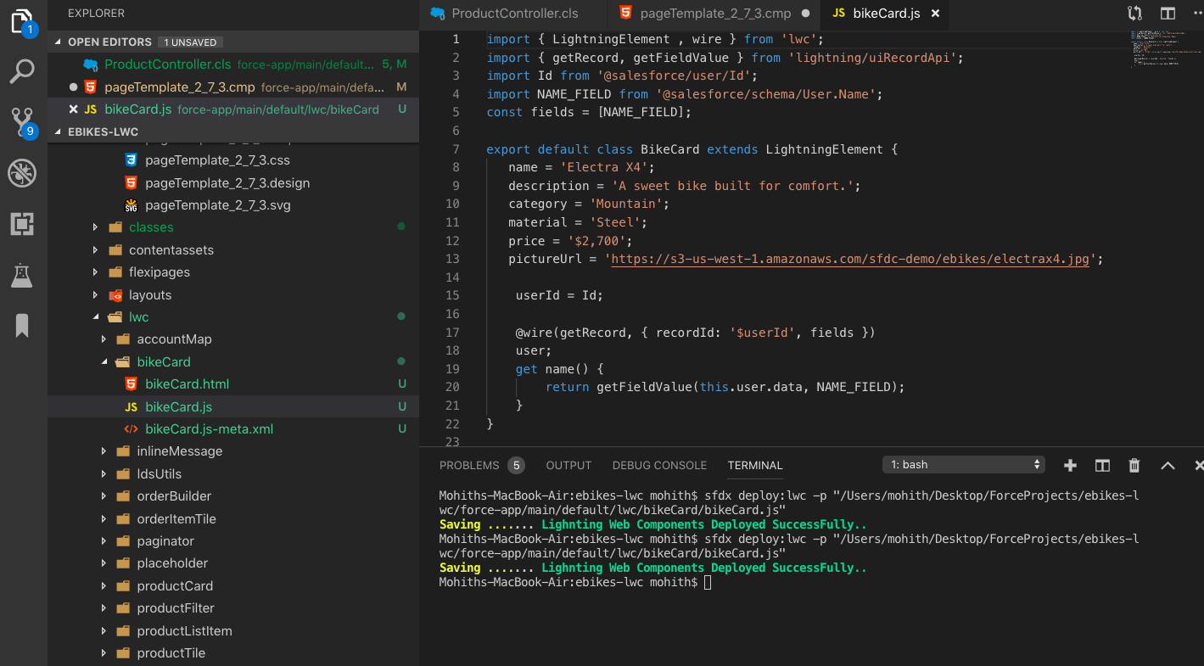Click line number 17 in the gutter
1204x666 pixels.
[451, 333]
